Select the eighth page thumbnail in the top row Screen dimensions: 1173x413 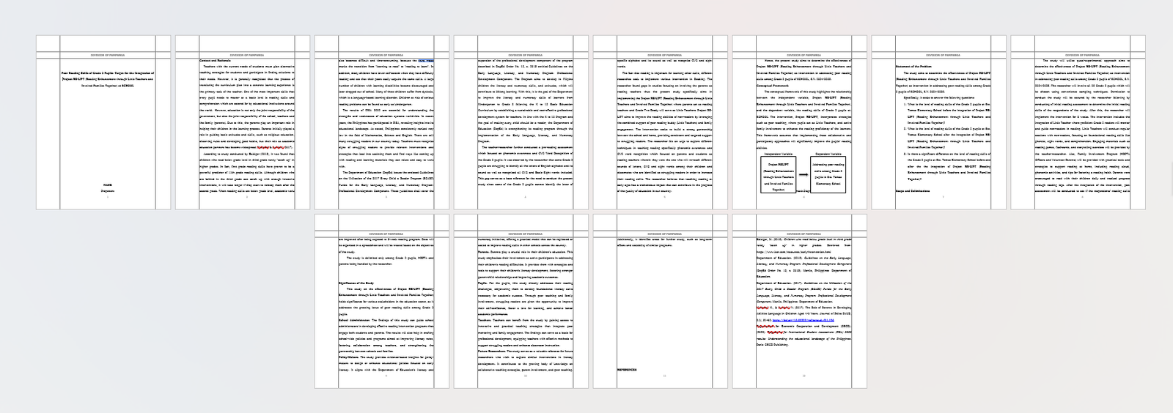(1078, 122)
